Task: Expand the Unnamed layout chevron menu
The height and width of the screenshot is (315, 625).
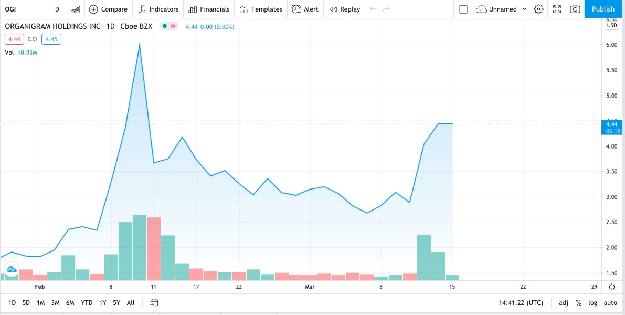Action: (525, 9)
